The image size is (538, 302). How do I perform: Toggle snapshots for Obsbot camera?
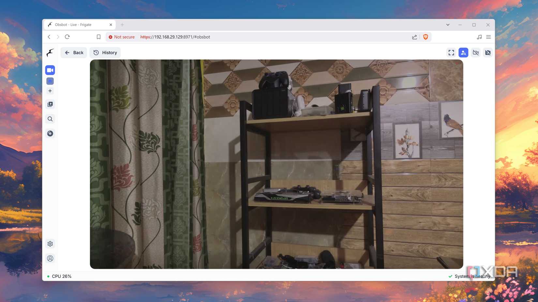488,52
